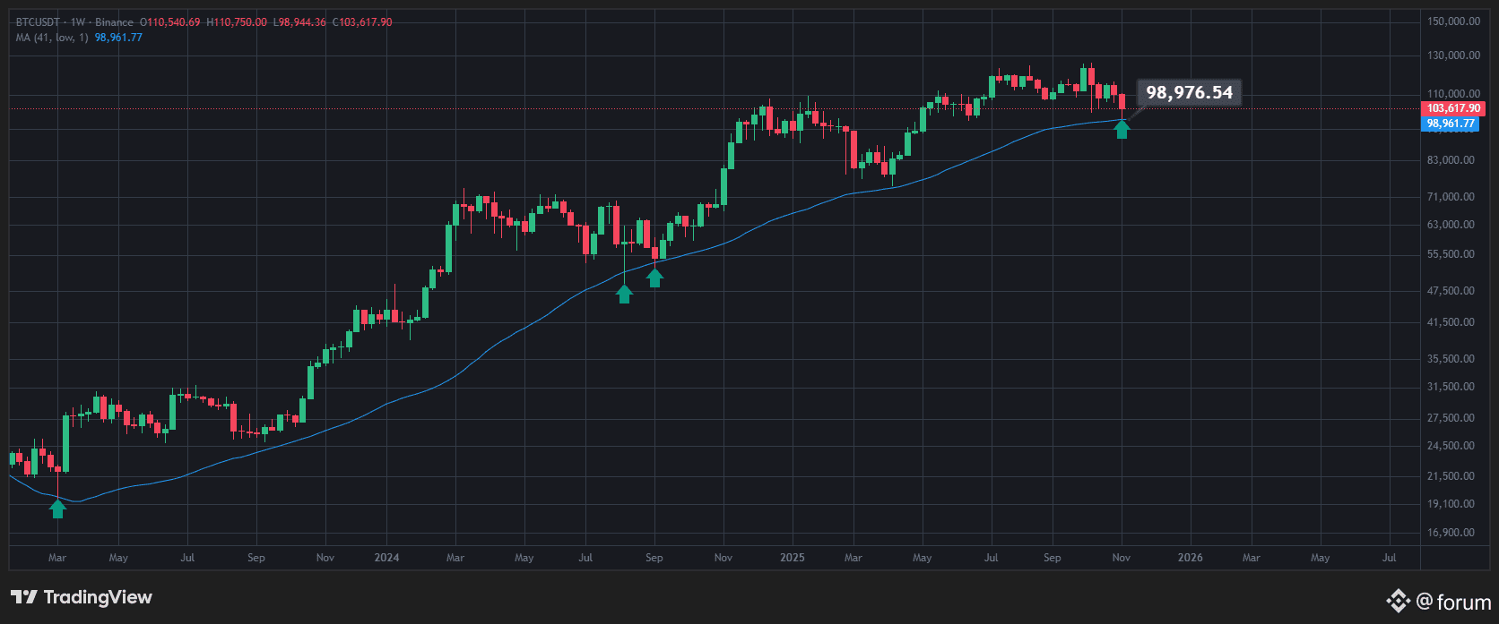This screenshot has width=1499, height=624.
Task: Click 150,000.00 on the price axis
Action: [1453, 21]
